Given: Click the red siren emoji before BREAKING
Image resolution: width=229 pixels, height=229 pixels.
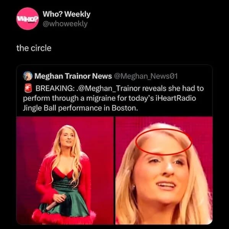Looking at the screenshot, I should (x=28, y=88).
